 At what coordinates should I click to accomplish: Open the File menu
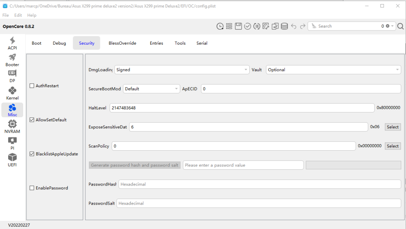pyautogui.click(x=5, y=15)
